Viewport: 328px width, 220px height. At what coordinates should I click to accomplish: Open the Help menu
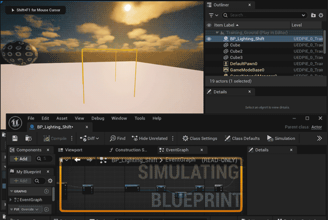point(157,118)
